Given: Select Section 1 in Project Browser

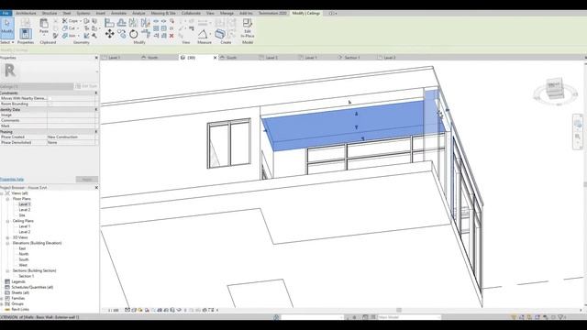Looking at the screenshot, I should pyautogui.click(x=27, y=276).
